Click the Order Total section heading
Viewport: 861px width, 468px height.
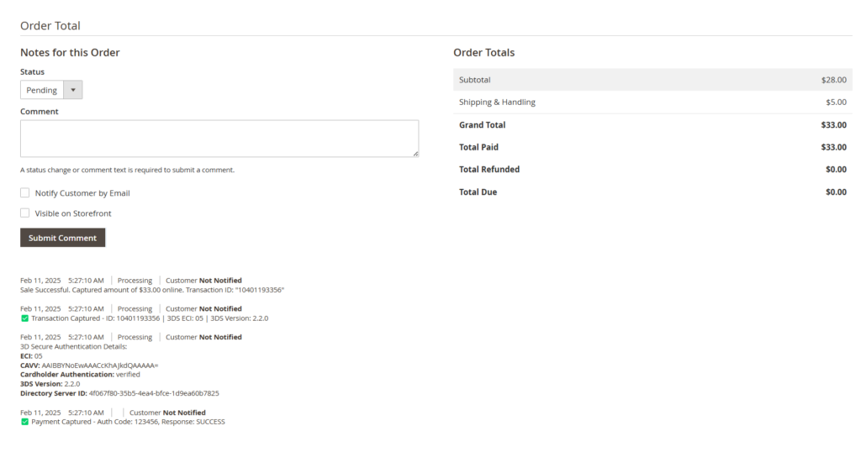(50, 26)
